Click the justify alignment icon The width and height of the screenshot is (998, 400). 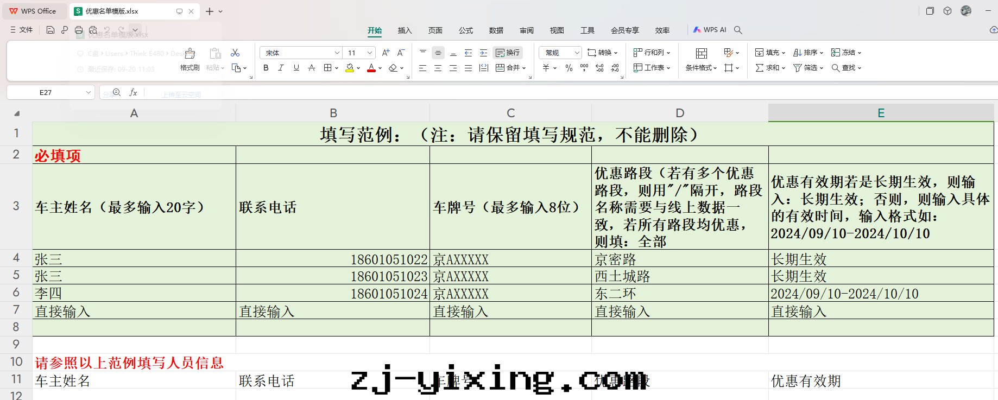point(469,68)
